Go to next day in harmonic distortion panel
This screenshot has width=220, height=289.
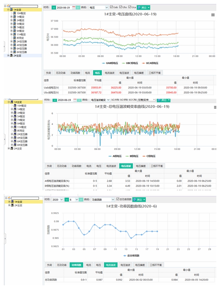[x=79, y=100]
